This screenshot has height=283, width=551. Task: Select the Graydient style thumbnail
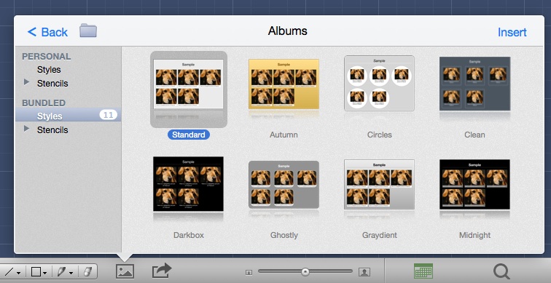coord(379,185)
